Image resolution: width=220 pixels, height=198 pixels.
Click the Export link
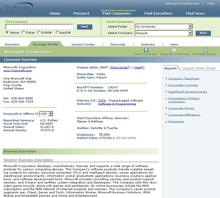(188, 68)
